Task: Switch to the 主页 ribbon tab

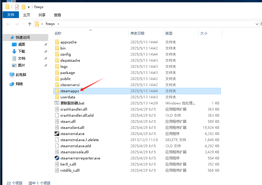Action: click(27, 15)
